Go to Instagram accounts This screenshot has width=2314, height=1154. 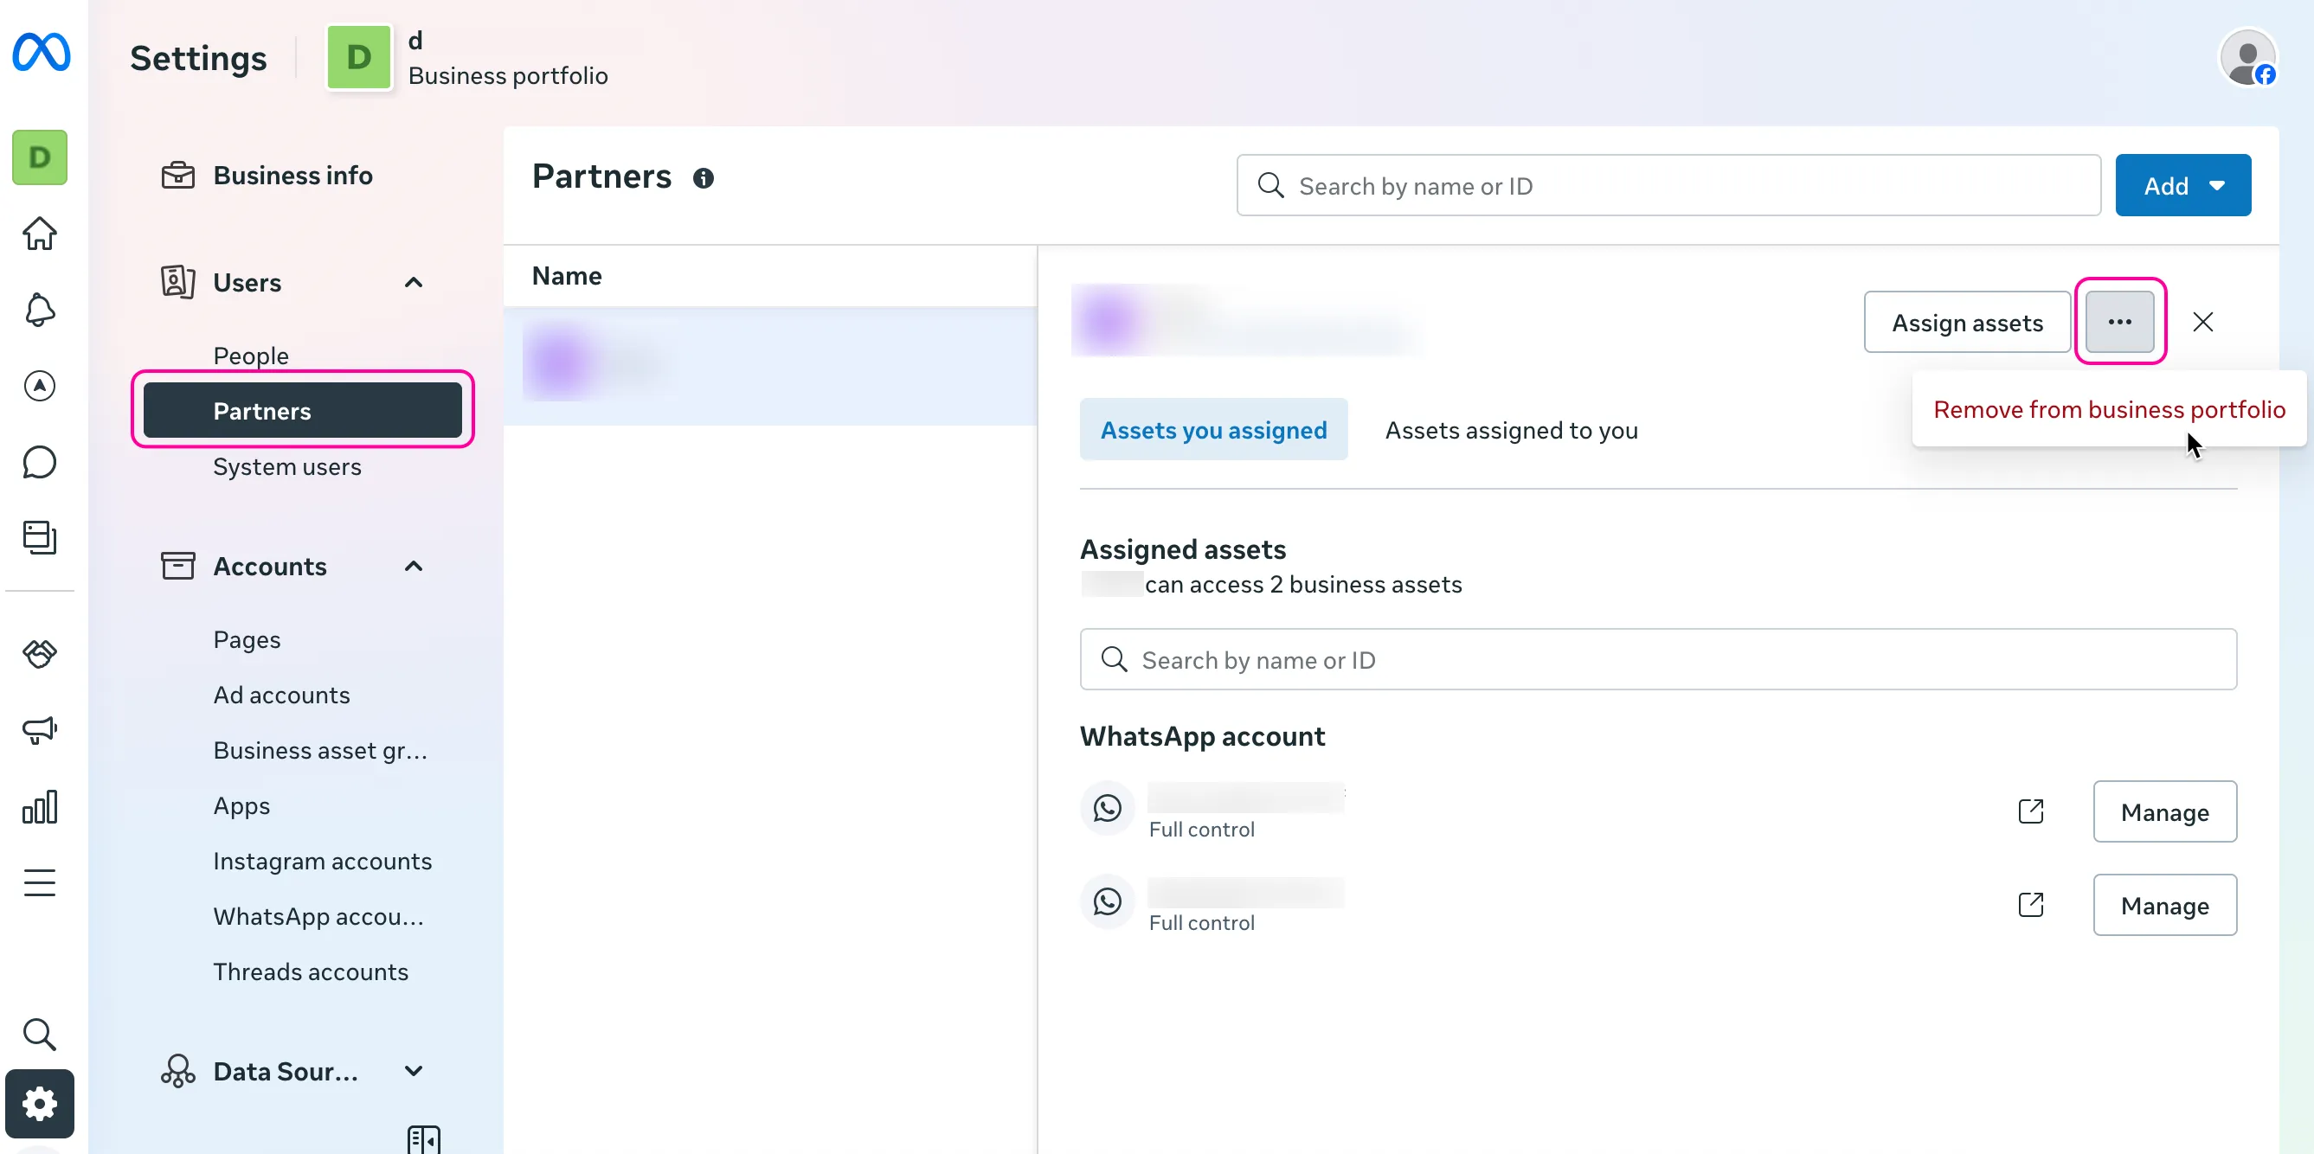tap(322, 862)
